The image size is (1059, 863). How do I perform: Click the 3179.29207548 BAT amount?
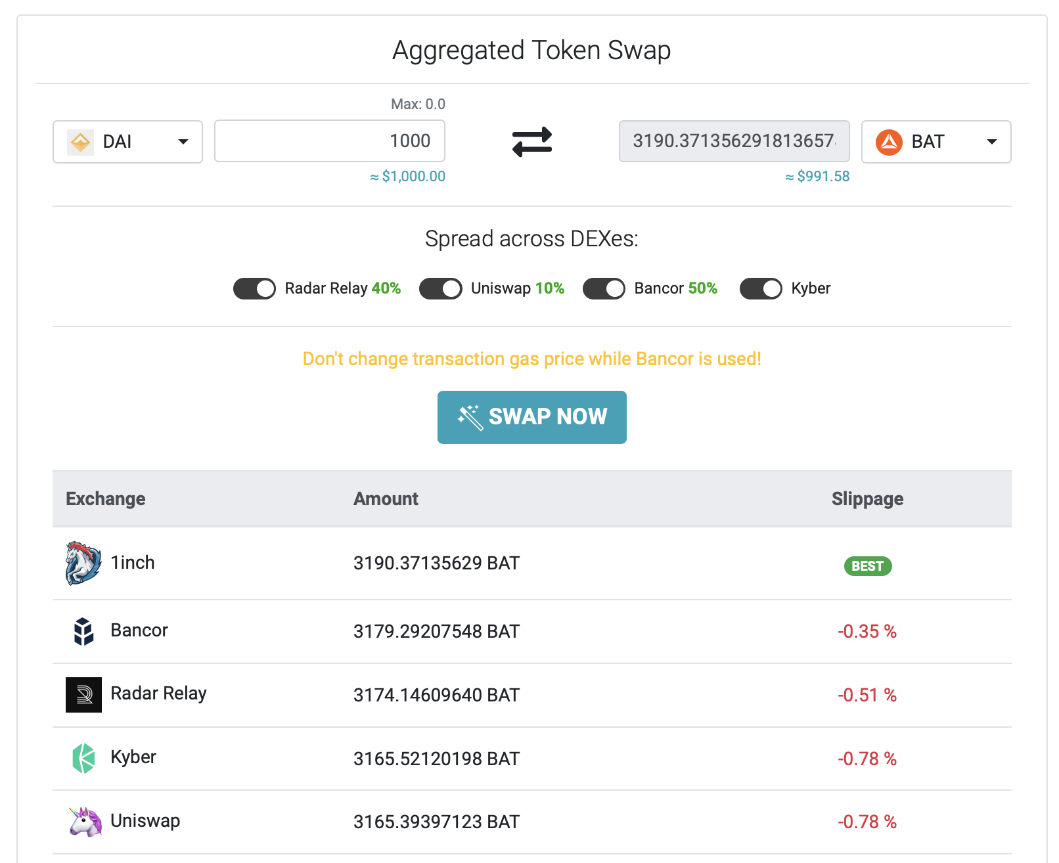tap(436, 632)
